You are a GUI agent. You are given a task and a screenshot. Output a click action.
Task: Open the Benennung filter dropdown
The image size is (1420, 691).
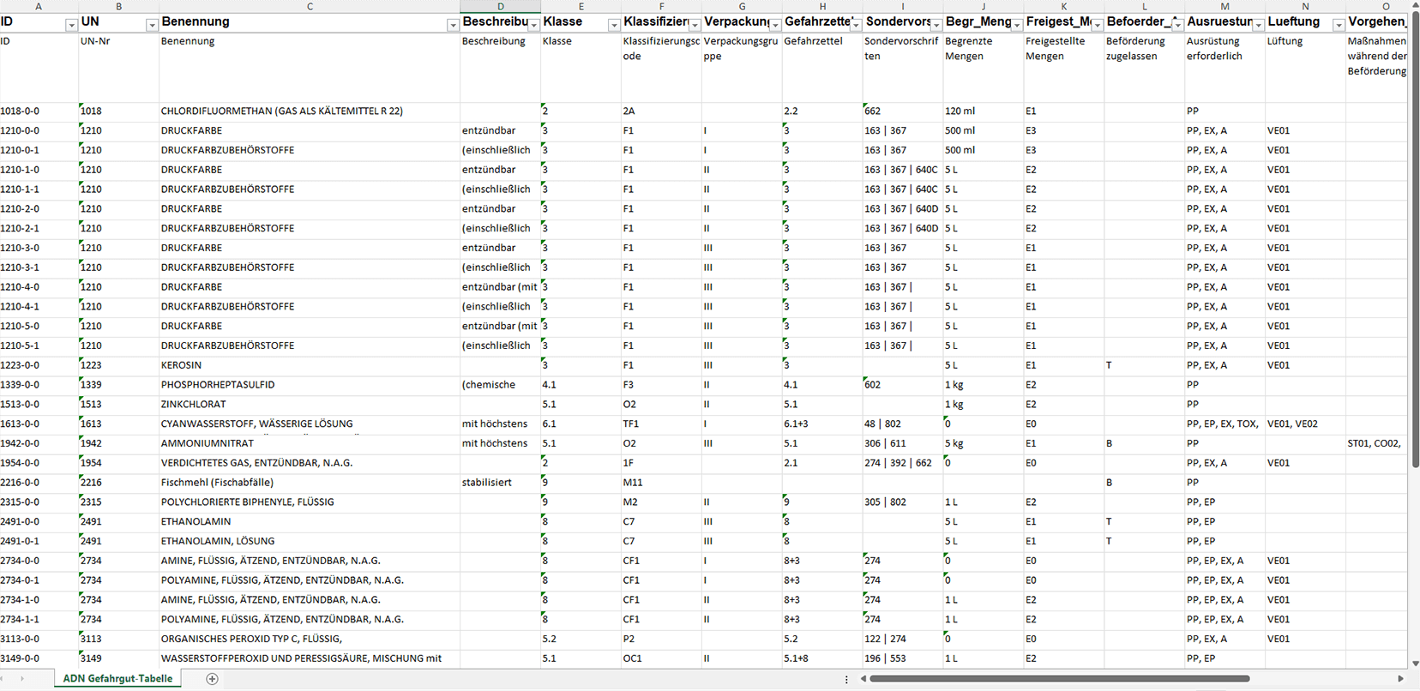453,26
